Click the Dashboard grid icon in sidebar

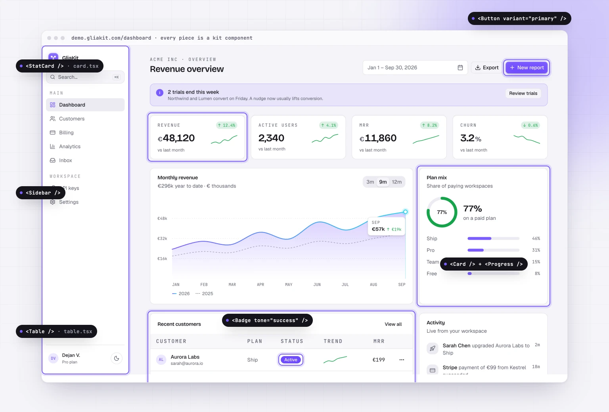[x=53, y=105]
